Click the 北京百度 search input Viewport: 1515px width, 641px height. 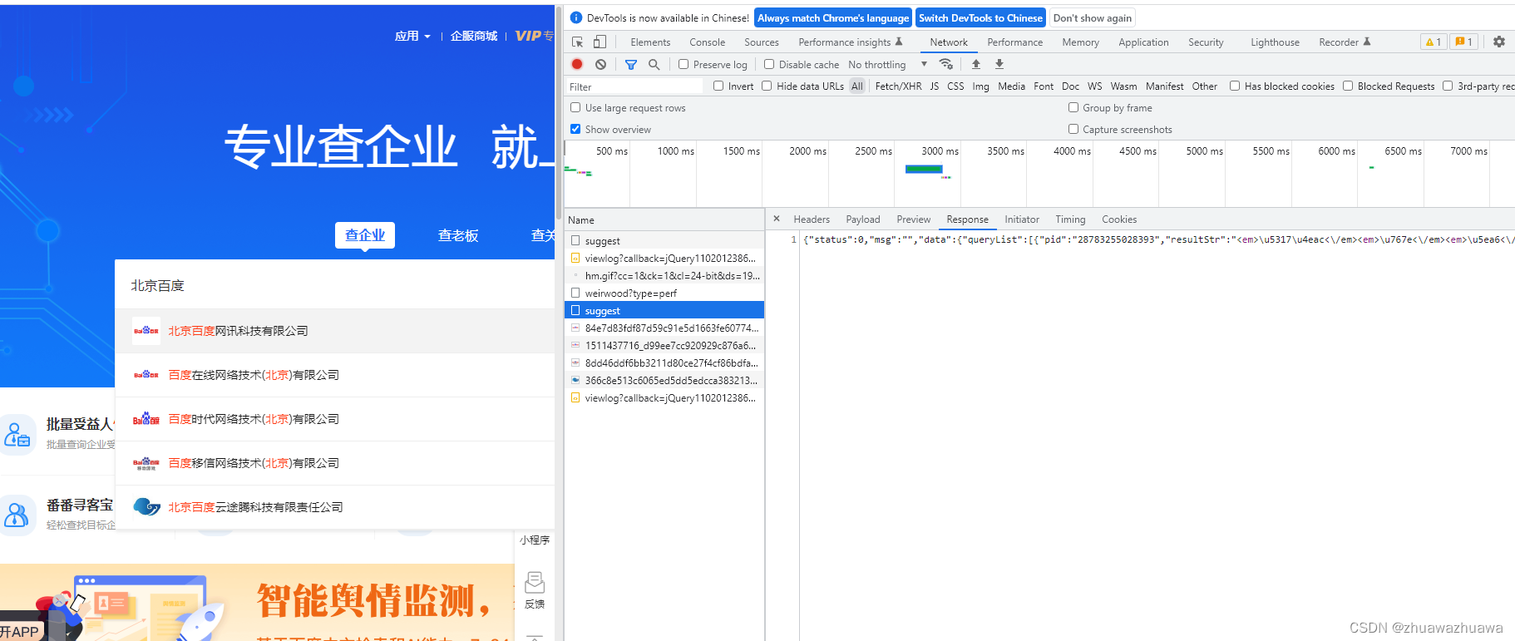pyautogui.click(x=335, y=285)
